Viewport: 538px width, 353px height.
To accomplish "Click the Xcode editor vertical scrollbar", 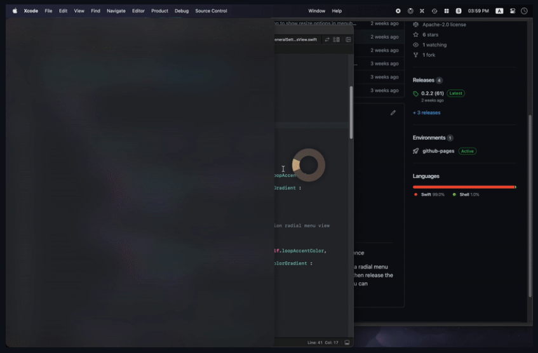I will click(x=351, y=111).
